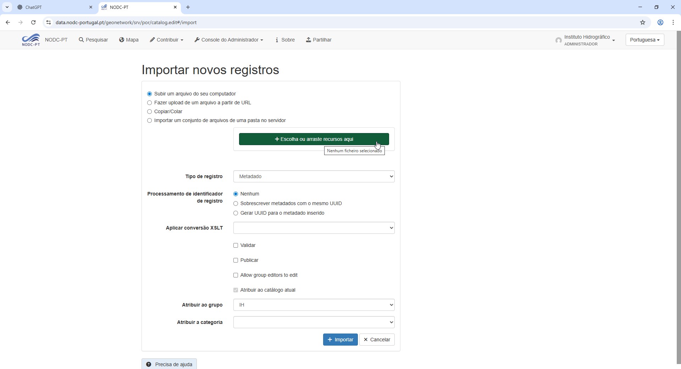Bookmark this page with star icon
This screenshot has width=681, height=369.
point(642,22)
